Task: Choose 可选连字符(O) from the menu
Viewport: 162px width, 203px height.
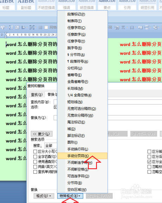Action: [x=83, y=176]
